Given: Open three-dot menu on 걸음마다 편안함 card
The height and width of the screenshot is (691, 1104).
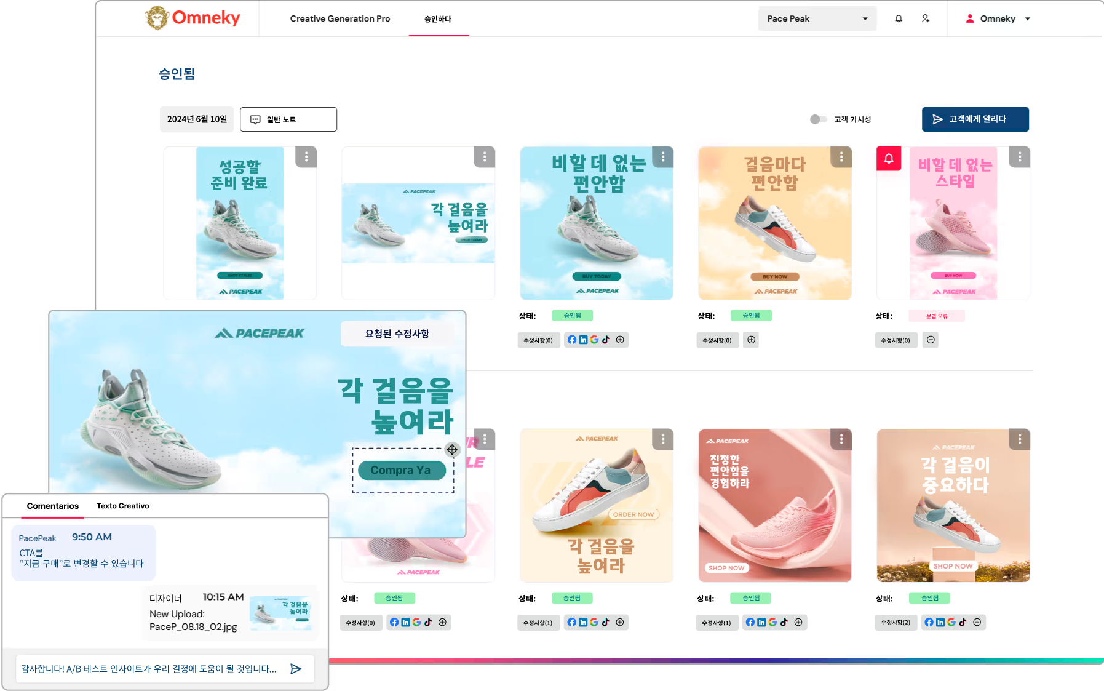Looking at the screenshot, I should (x=841, y=157).
